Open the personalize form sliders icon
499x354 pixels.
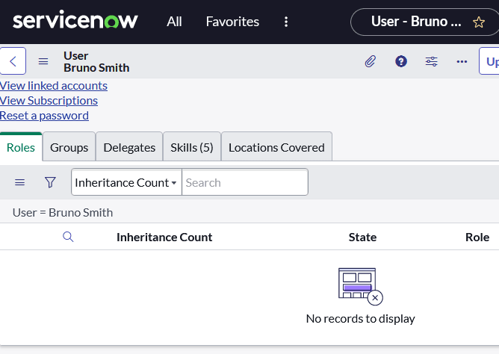click(x=432, y=61)
